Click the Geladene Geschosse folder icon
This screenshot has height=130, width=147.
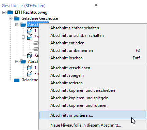pos(17,18)
